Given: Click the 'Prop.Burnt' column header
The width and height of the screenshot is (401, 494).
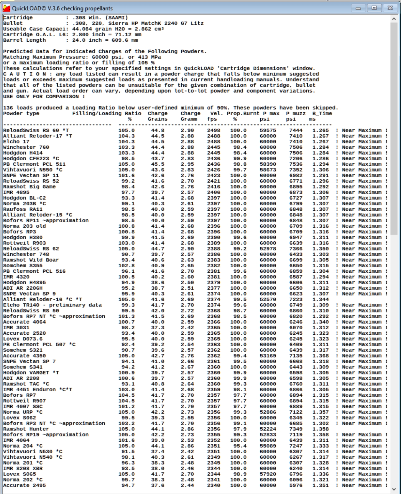Looking at the screenshot, I should click(243, 114).
